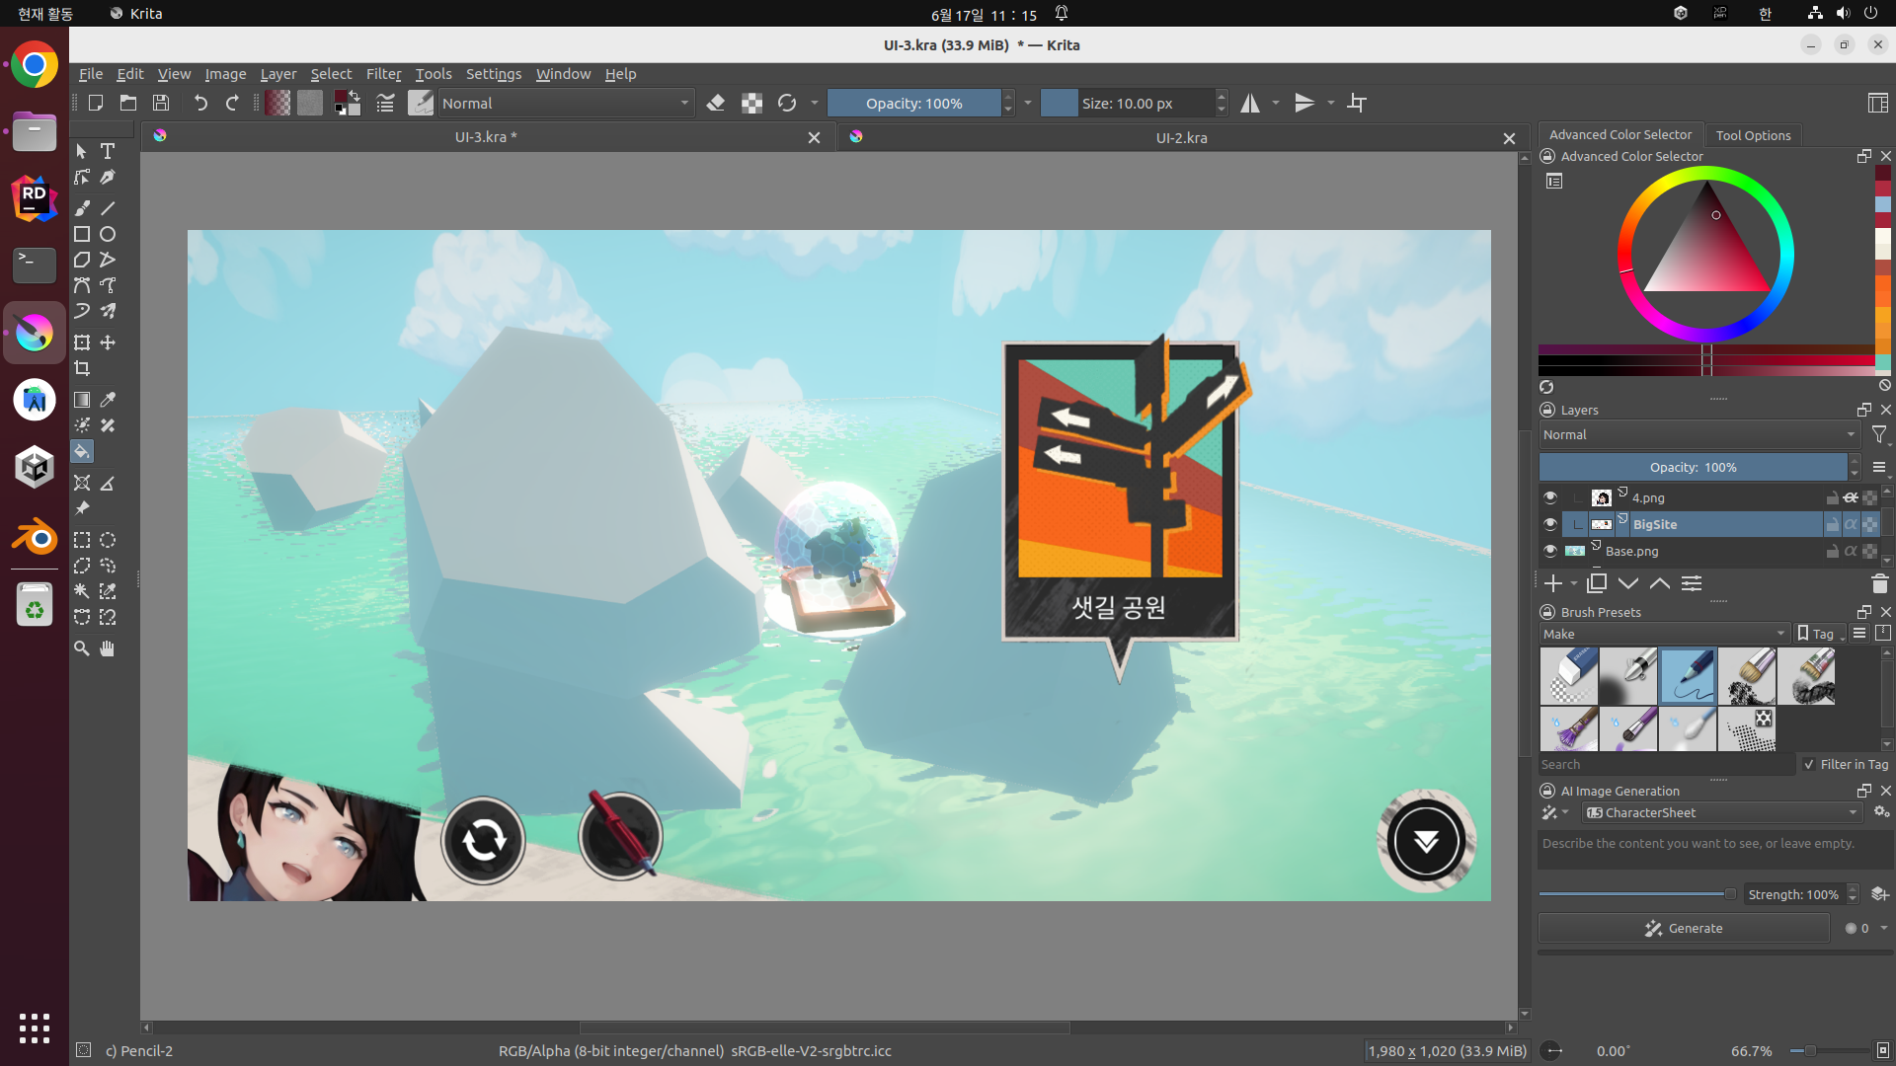The height and width of the screenshot is (1066, 1896).
Task: Open the Make brush tag dropdown
Action: 1665,634
